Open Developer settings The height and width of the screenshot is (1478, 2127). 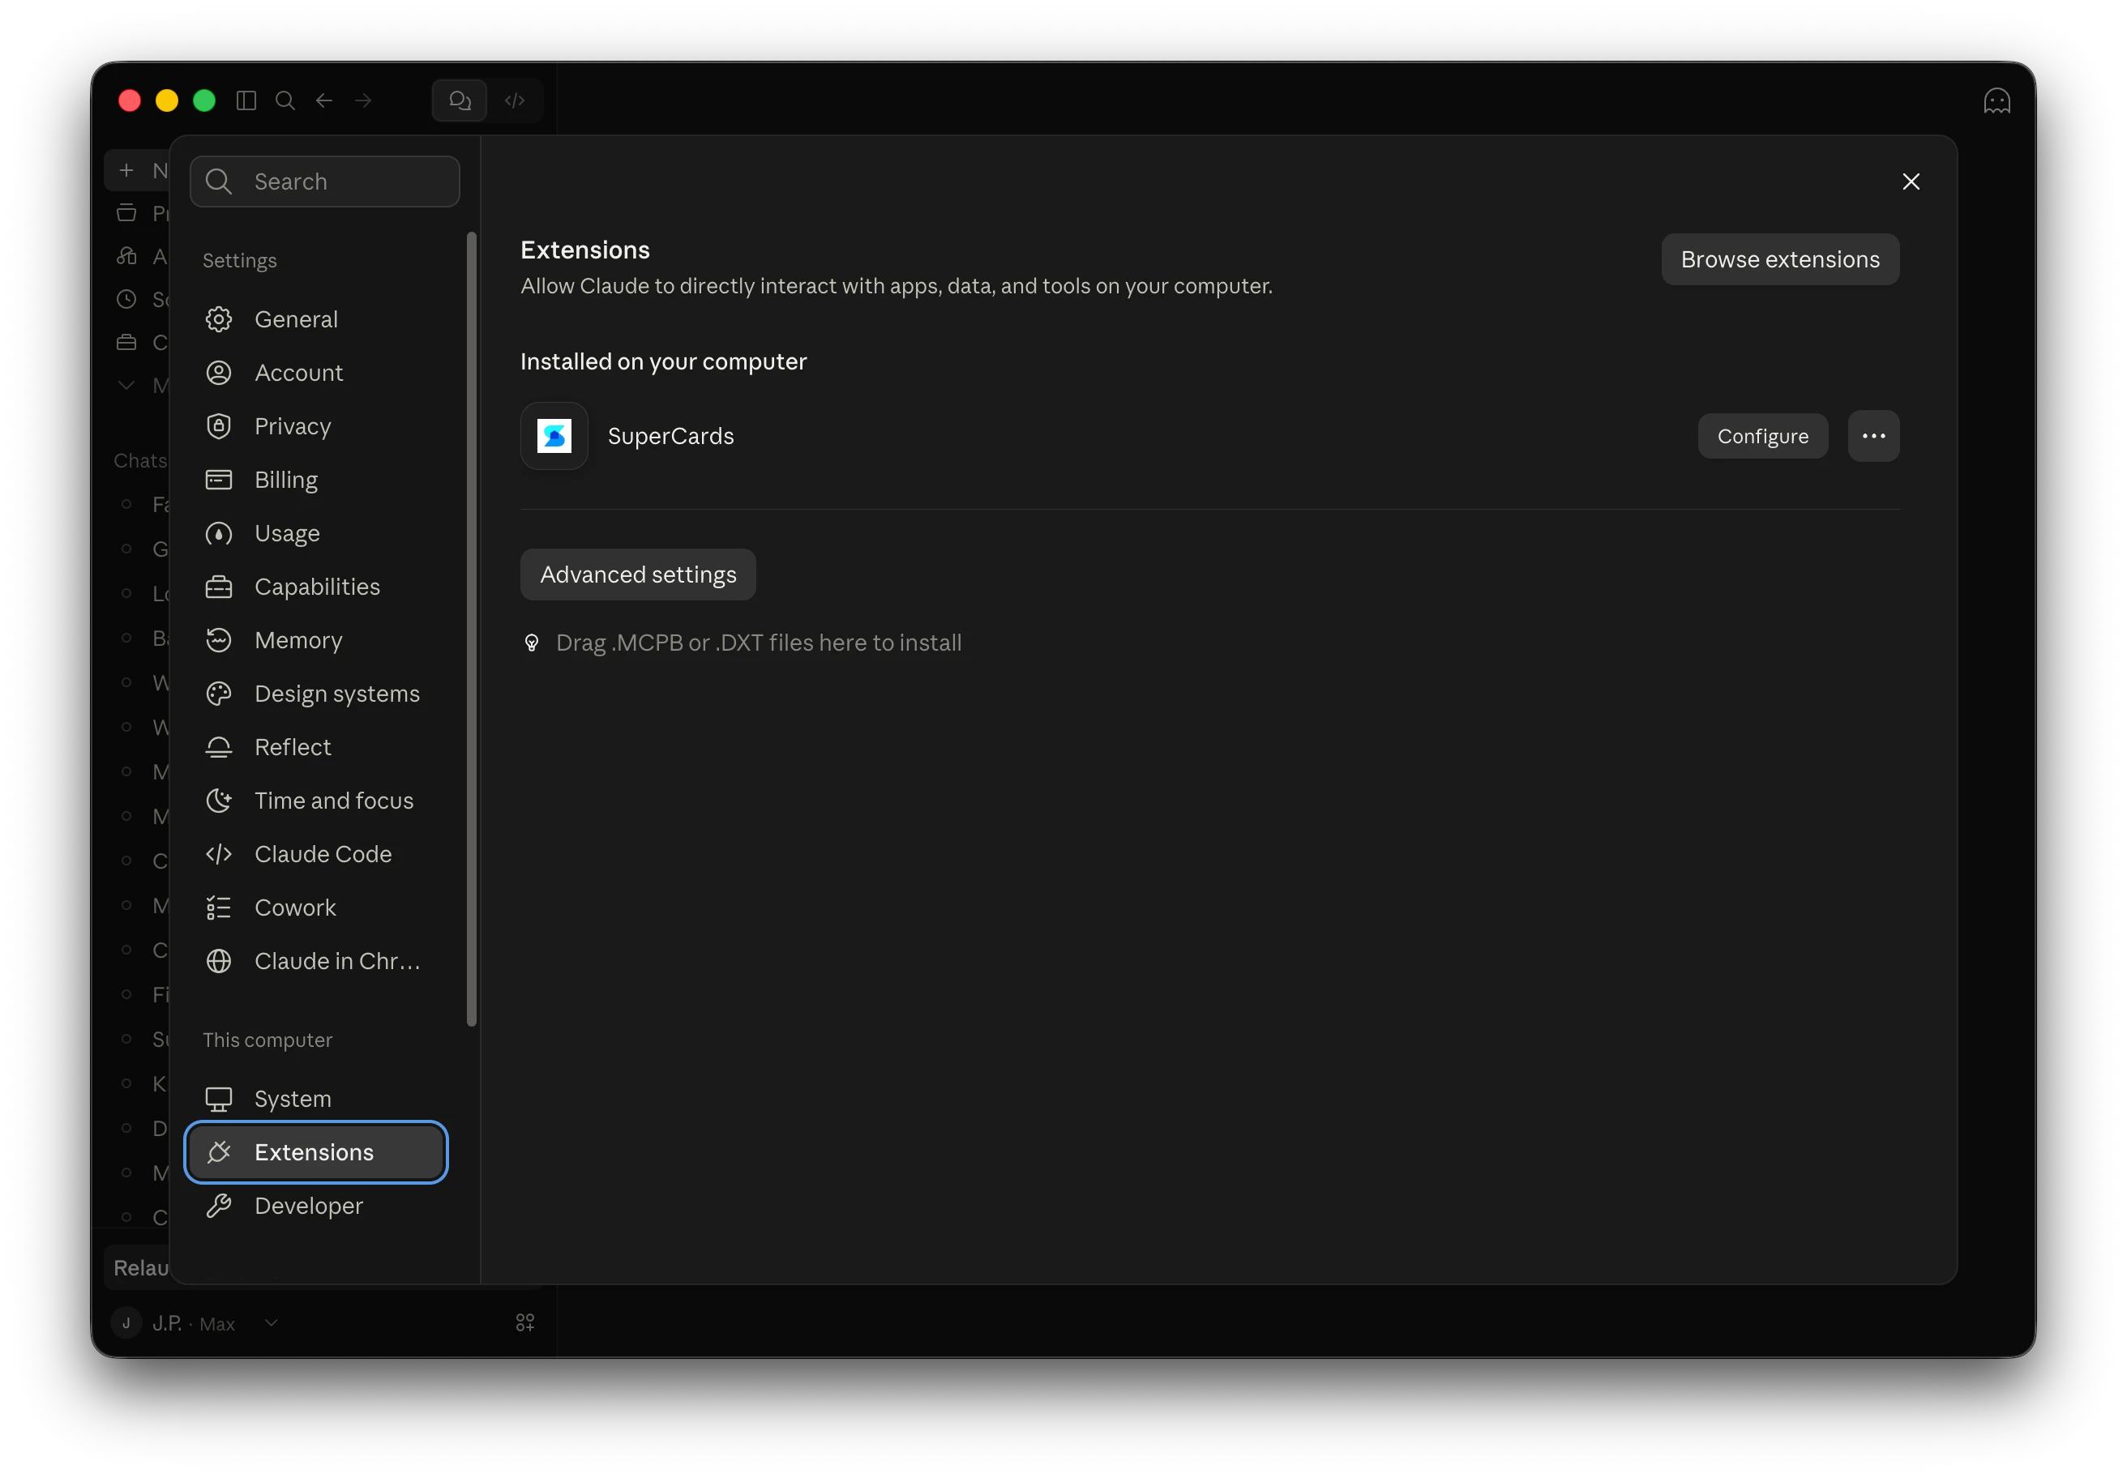pos(316,1206)
